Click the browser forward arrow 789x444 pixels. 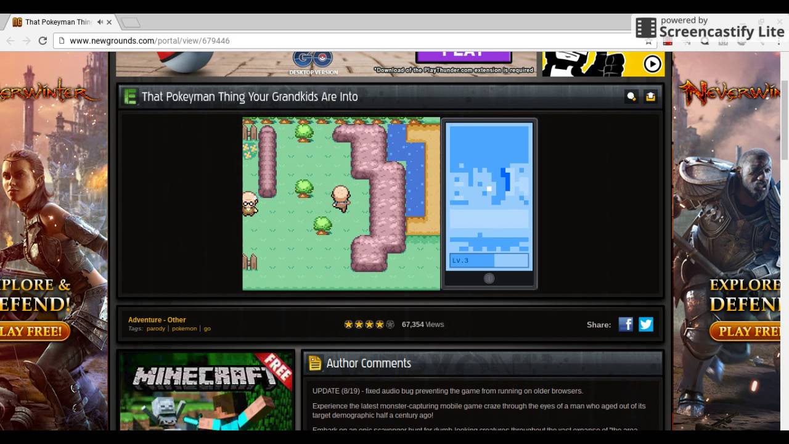pos(27,41)
